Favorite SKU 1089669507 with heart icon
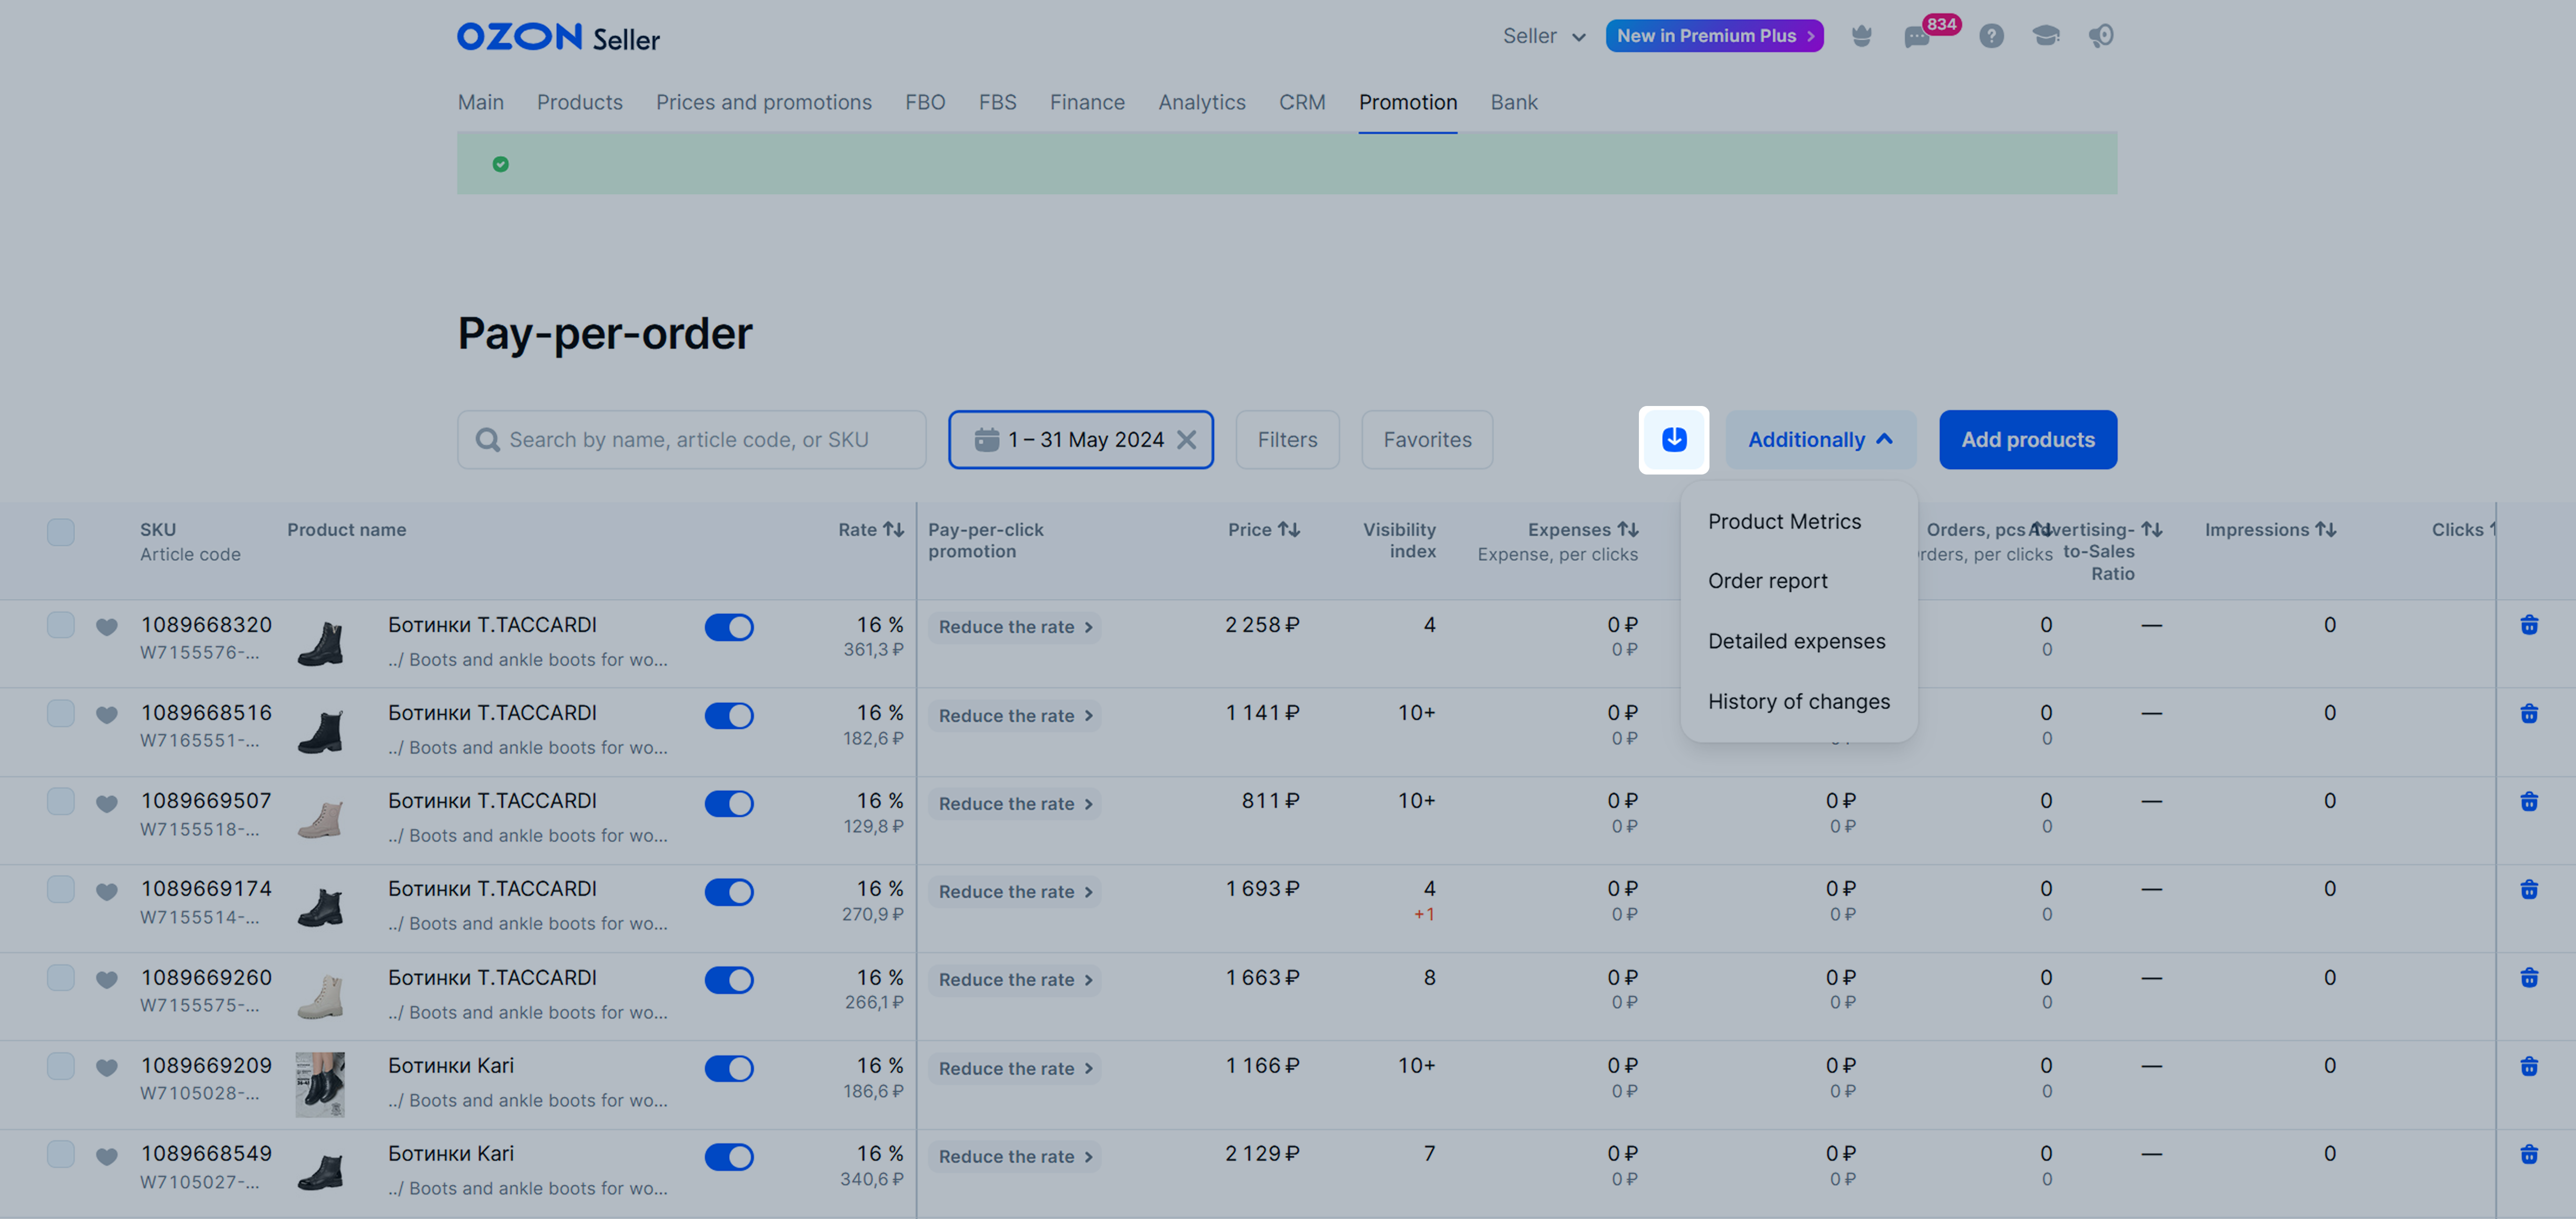The height and width of the screenshot is (1219, 2576). pos(107,803)
